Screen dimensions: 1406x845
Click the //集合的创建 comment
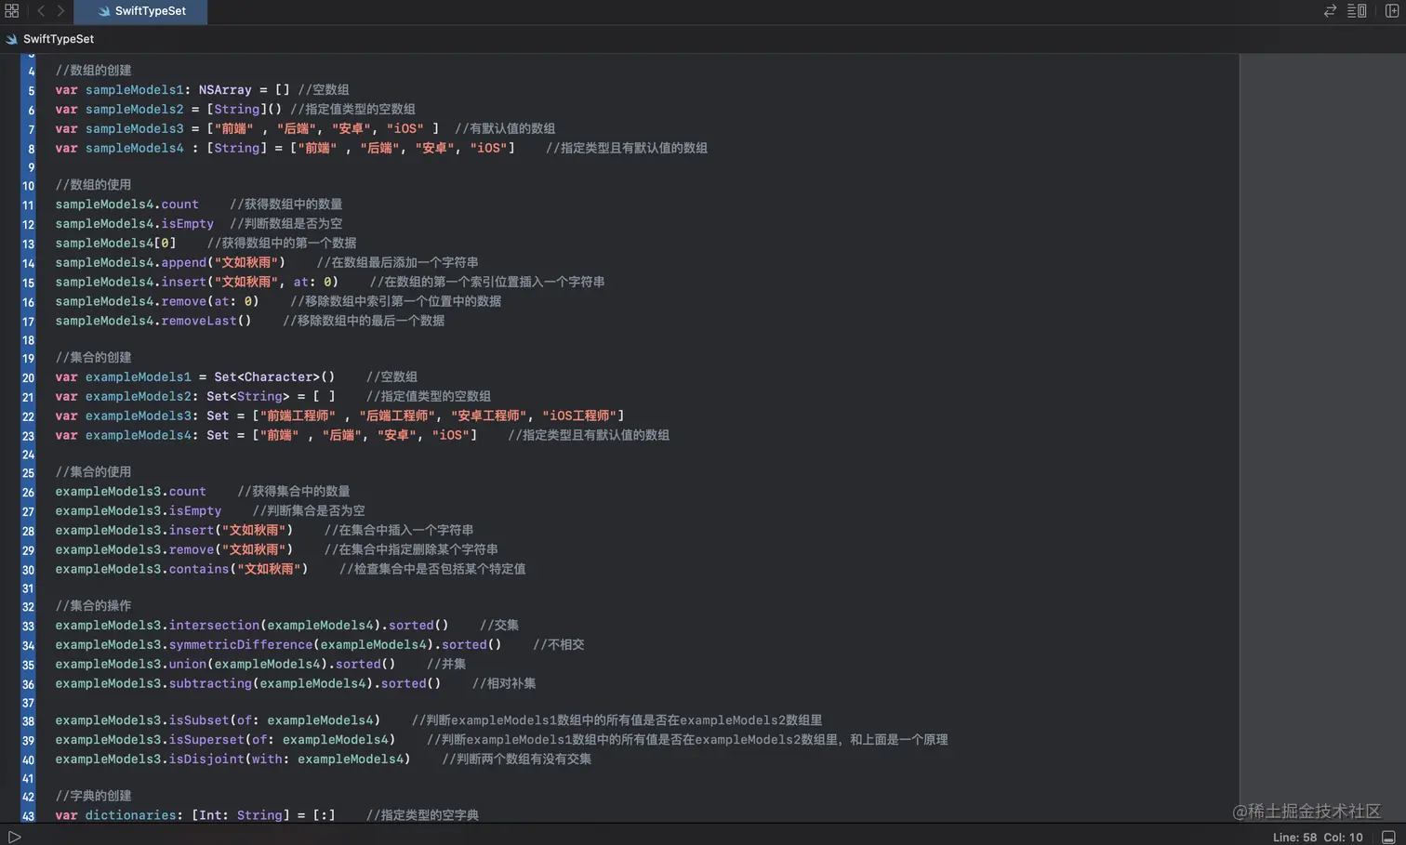pos(93,358)
